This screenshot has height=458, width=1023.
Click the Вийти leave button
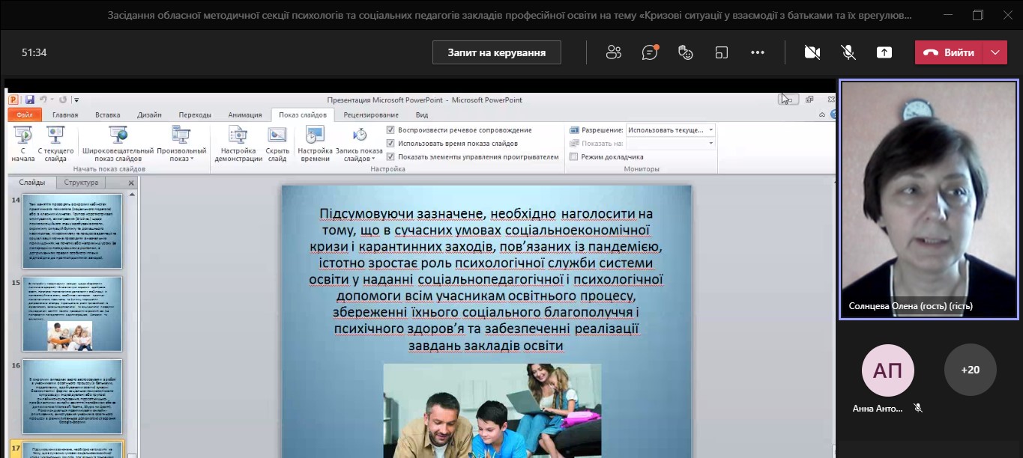click(949, 52)
